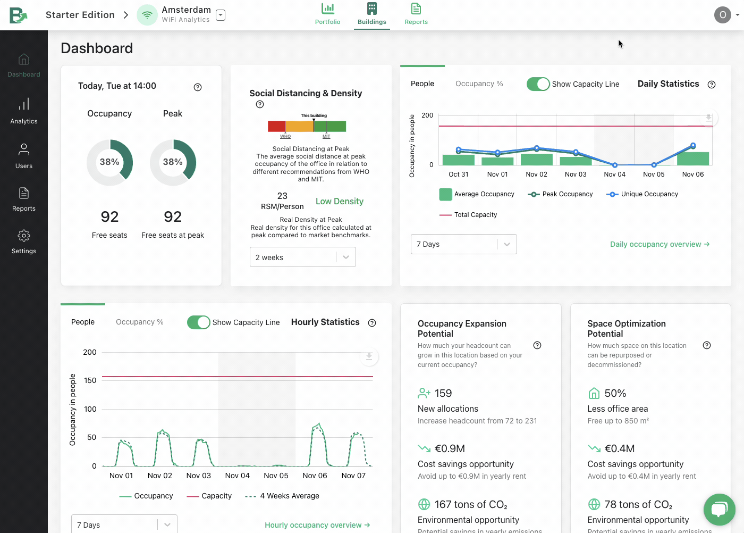
Task: Open Analytics from the sidebar
Action: (x=24, y=111)
